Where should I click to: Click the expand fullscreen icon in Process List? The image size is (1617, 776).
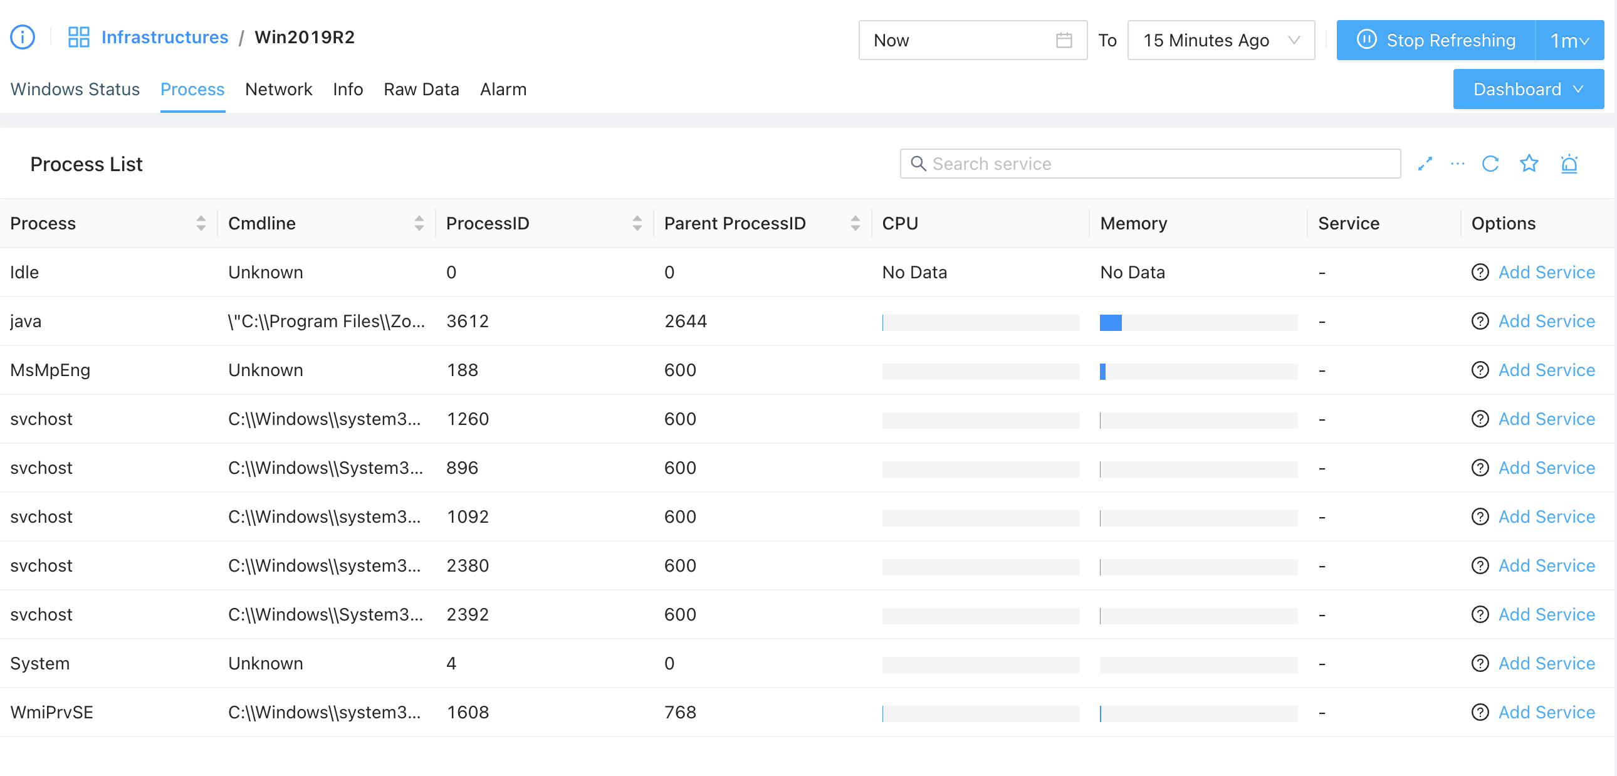pyautogui.click(x=1425, y=164)
